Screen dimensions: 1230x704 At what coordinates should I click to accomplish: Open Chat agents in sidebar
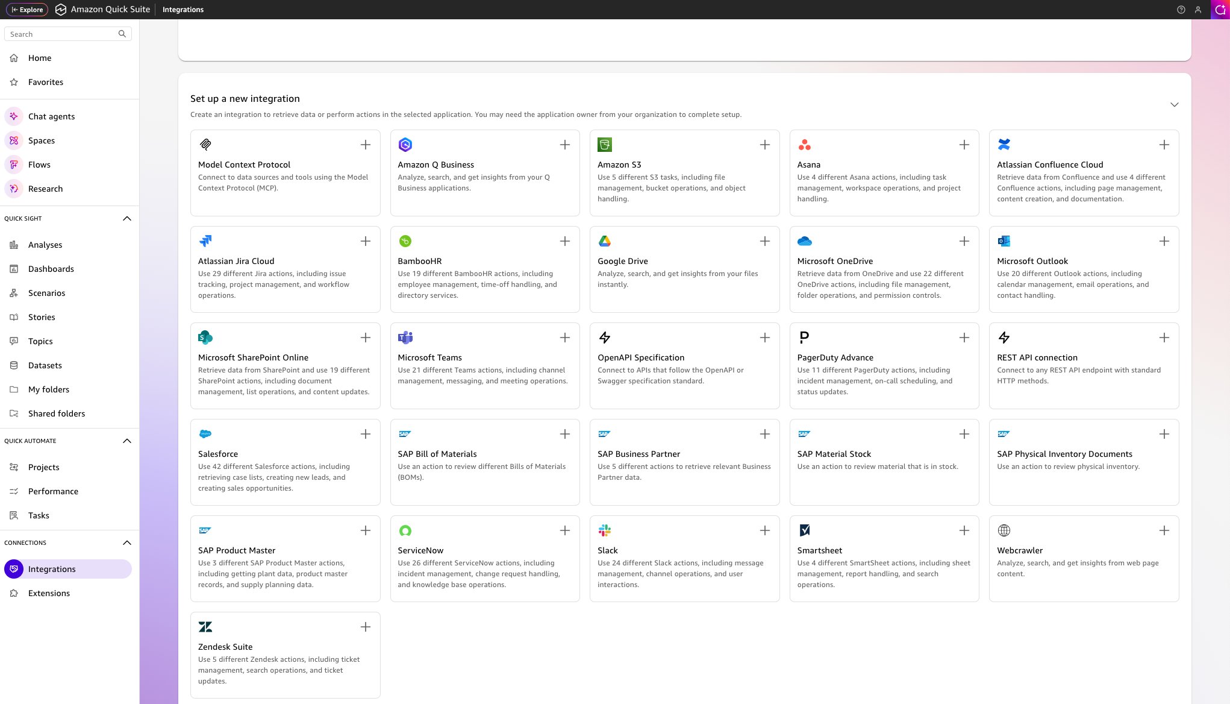pyautogui.click(x=51, y=116)
